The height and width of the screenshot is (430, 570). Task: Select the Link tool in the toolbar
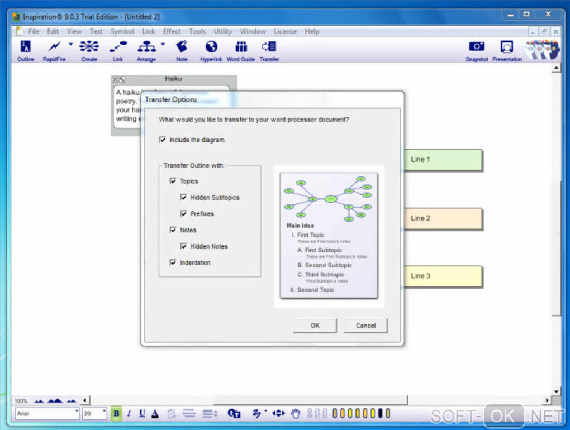[118, 50]
